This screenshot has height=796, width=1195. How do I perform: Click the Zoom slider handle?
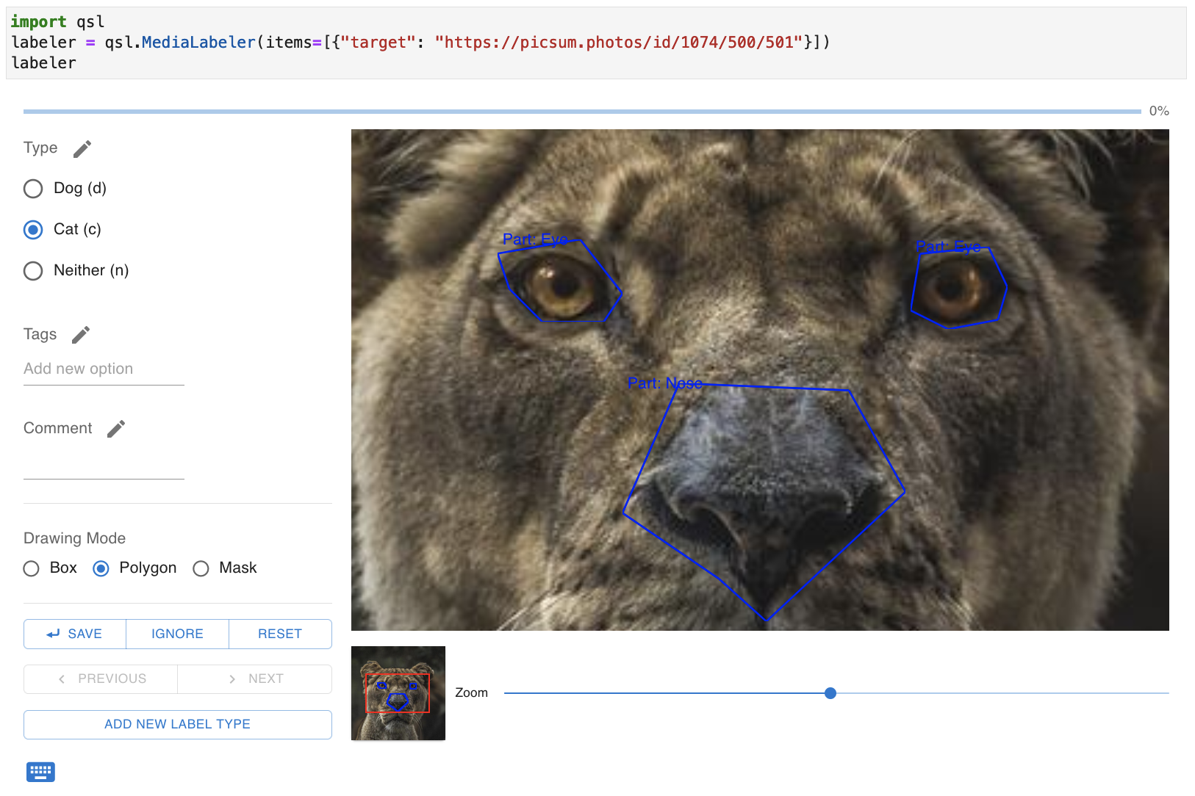click(830, 693)
